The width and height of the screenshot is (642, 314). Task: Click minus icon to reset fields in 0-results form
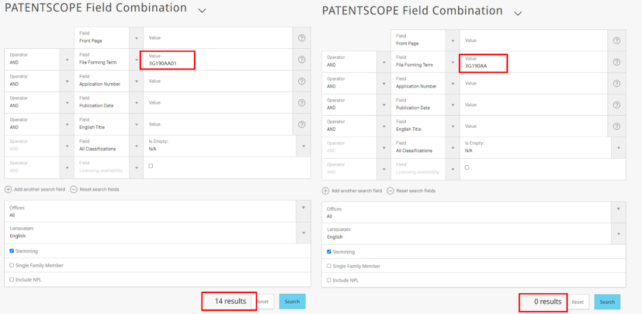coord(391,191)
